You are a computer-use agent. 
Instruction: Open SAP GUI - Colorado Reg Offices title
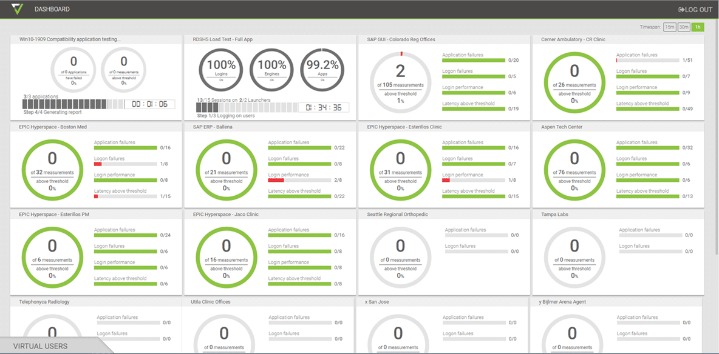[401, 39]
